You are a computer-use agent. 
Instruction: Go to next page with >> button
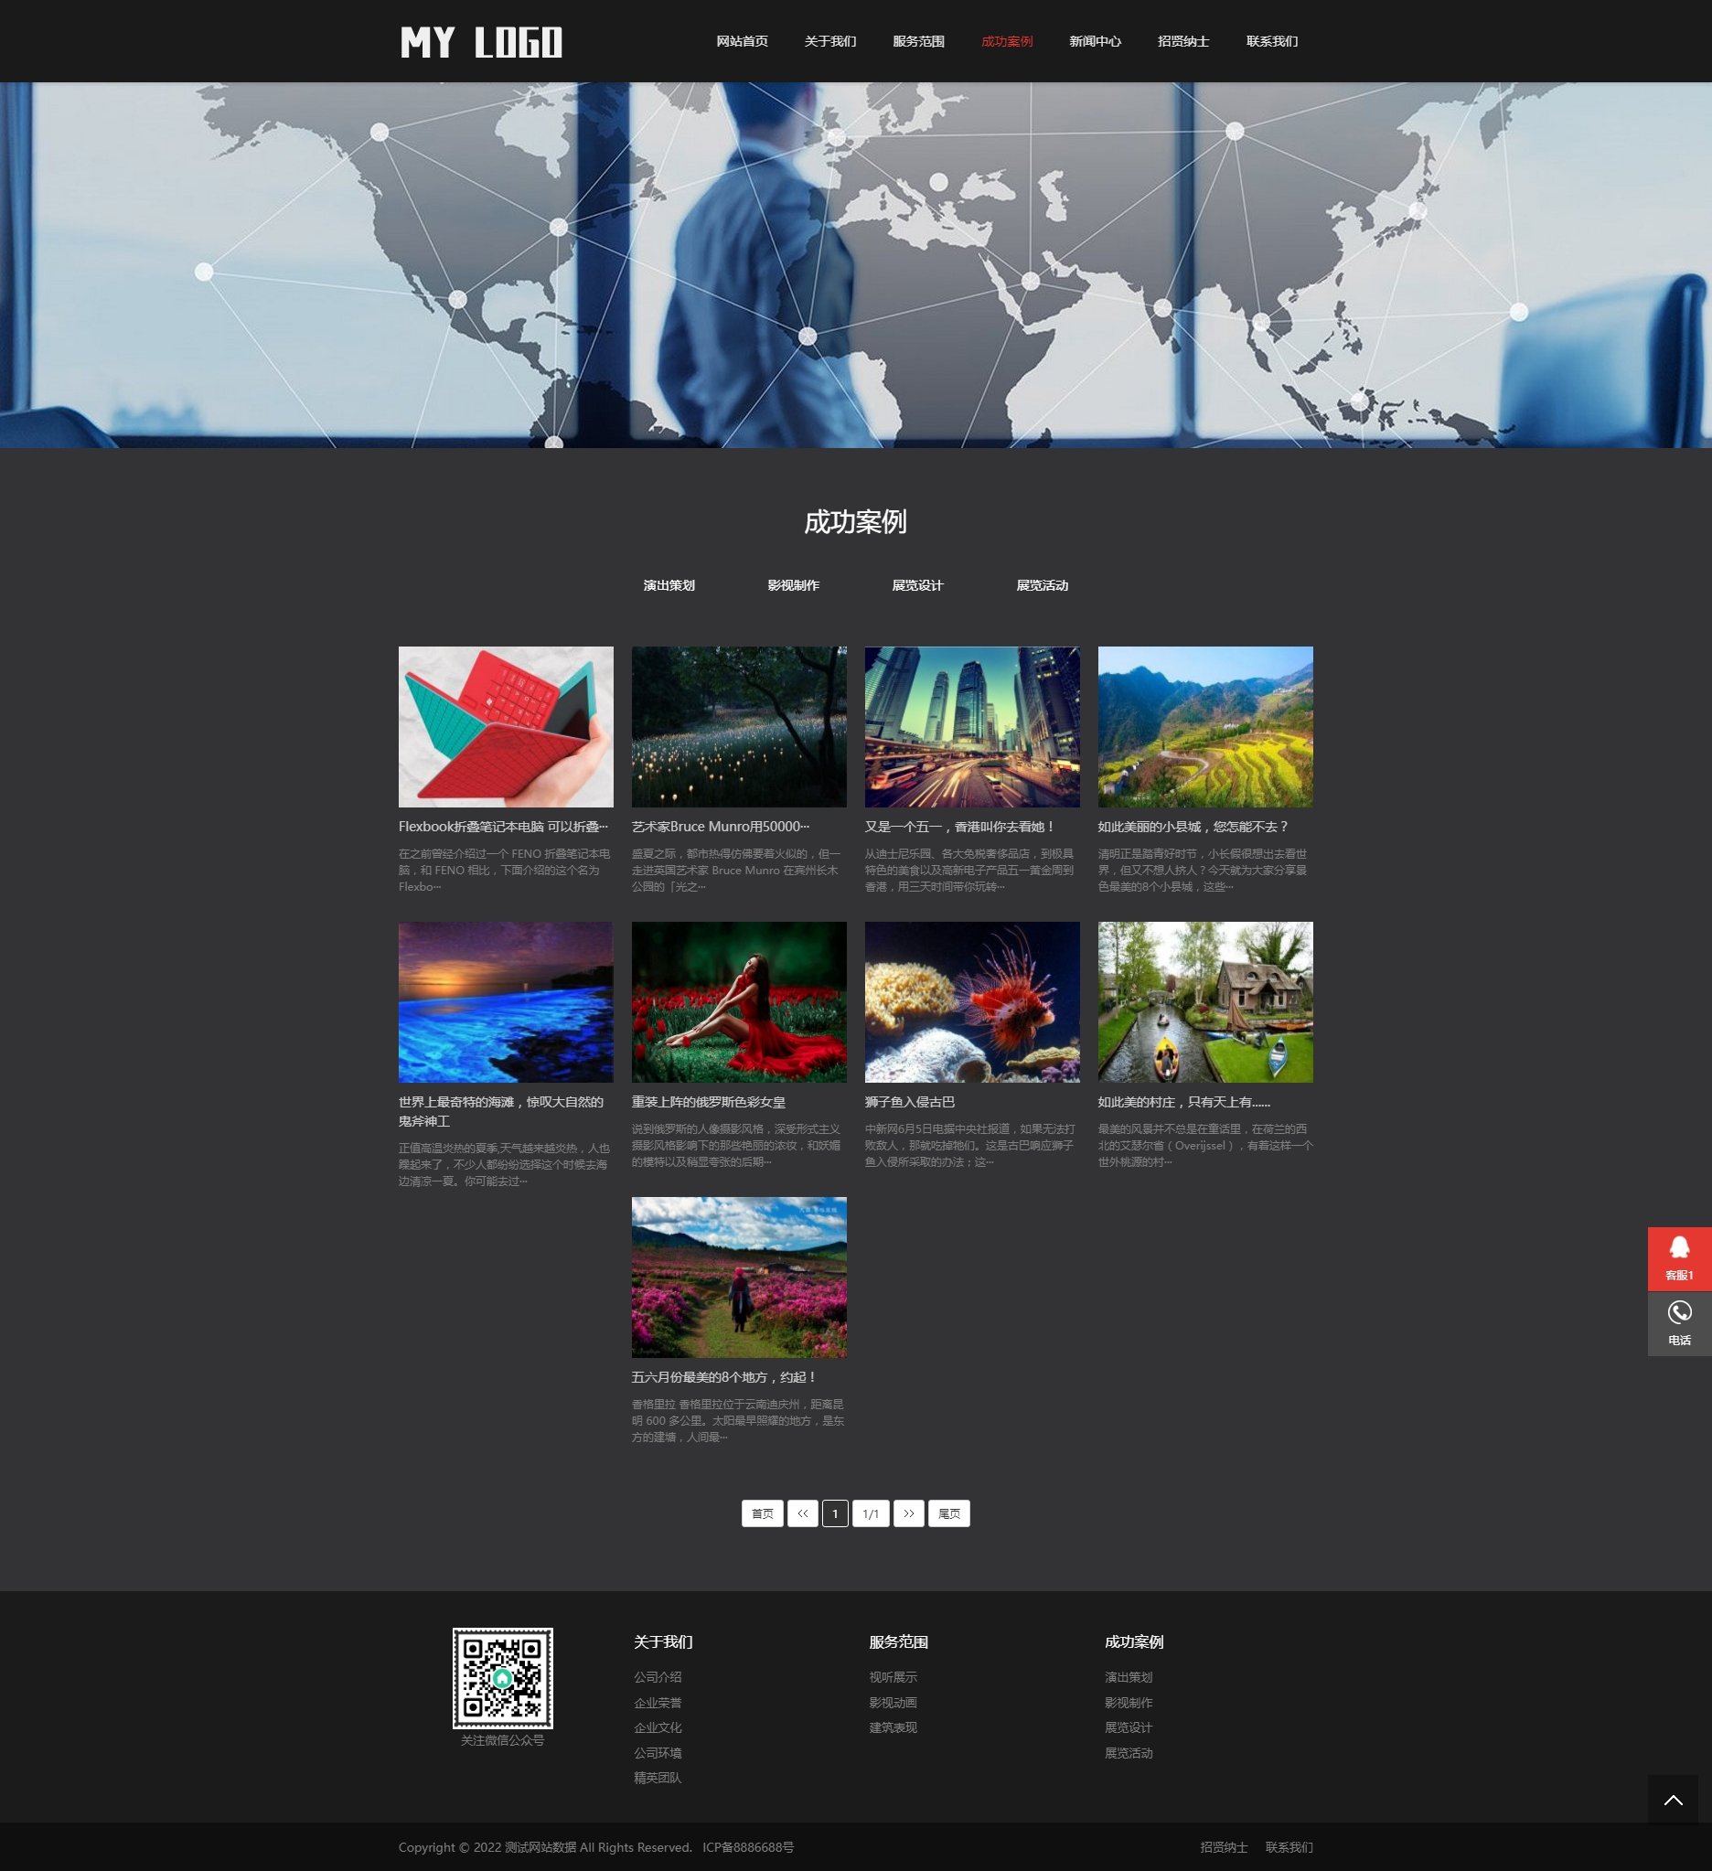coord(907,1513)
